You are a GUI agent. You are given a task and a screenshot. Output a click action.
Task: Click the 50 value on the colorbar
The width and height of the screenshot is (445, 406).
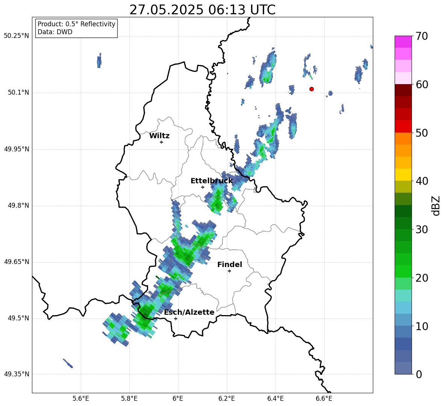click(x=422, y=133)
